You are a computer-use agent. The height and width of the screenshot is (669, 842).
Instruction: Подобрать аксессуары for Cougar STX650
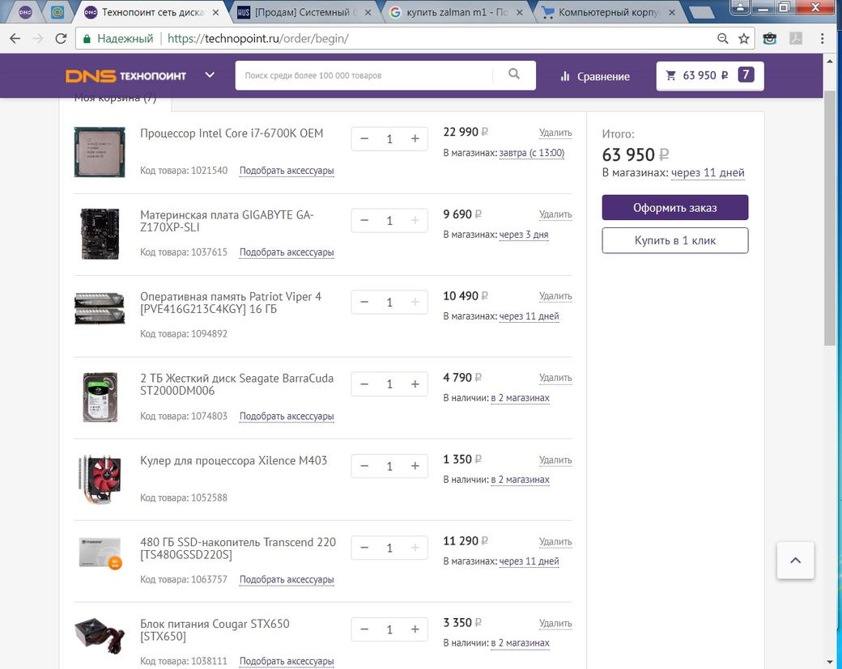coord(287,661)
